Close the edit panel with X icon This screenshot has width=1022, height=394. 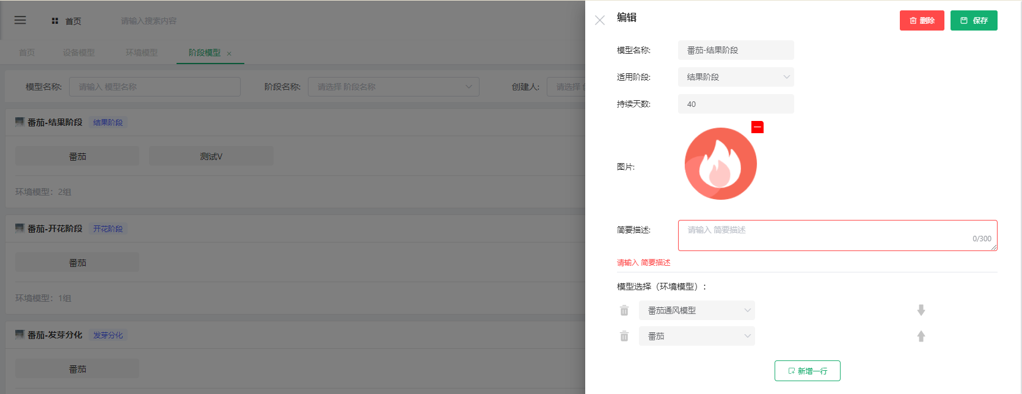(599, 20)
